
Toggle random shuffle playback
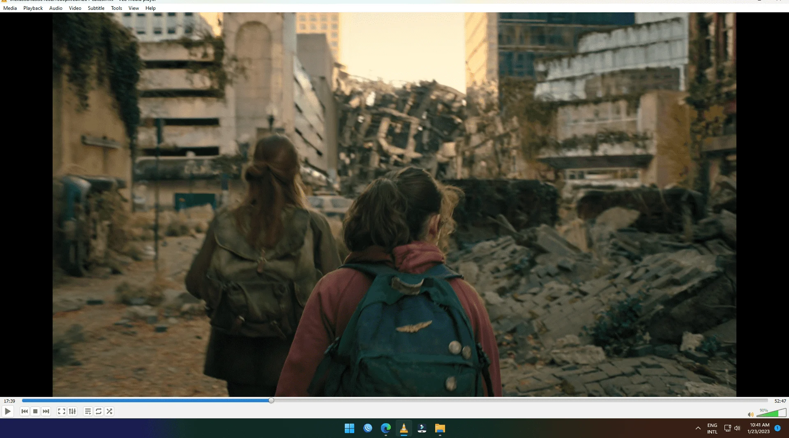click(109, 411)
